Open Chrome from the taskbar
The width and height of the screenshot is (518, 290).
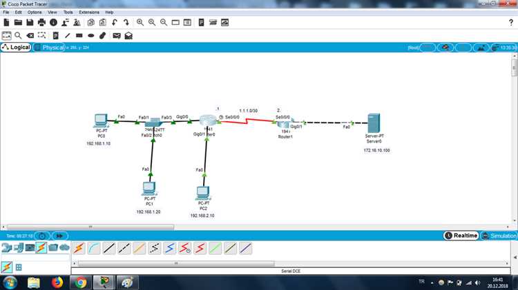point(80,282)
